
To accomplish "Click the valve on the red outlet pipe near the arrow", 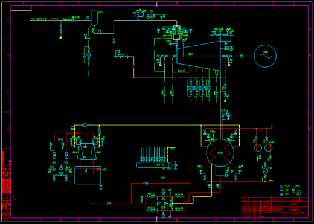I will point(109,203).
